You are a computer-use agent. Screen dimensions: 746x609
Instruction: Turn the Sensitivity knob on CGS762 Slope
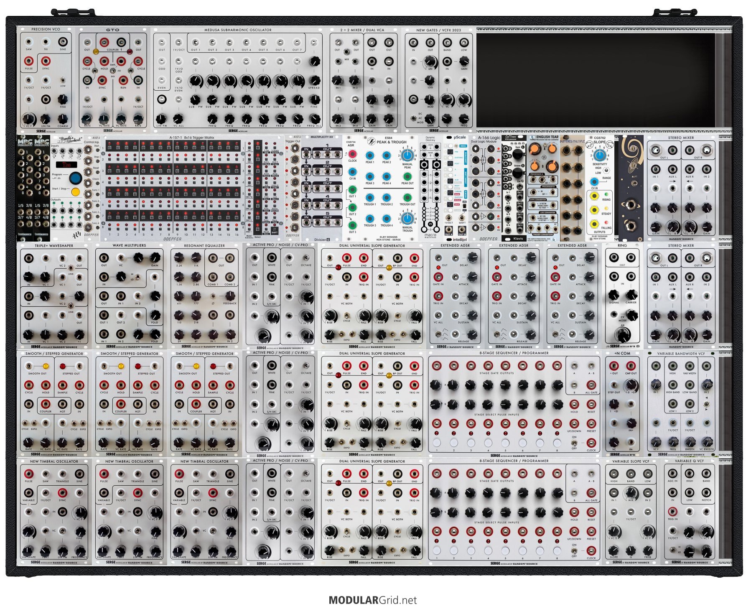(x=599, y=155)
